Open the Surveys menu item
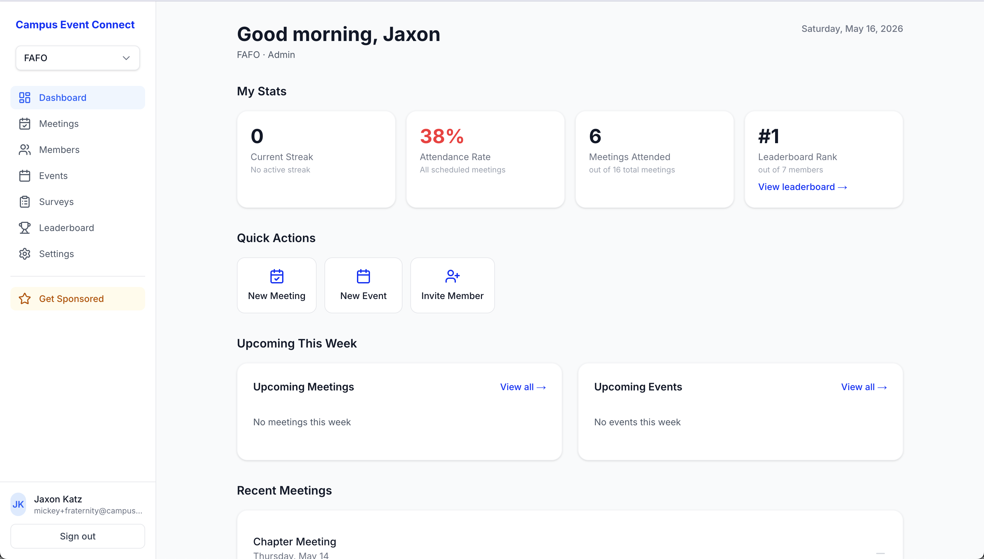The height and width of the screenshot is (559, 984). pos(77,202)
